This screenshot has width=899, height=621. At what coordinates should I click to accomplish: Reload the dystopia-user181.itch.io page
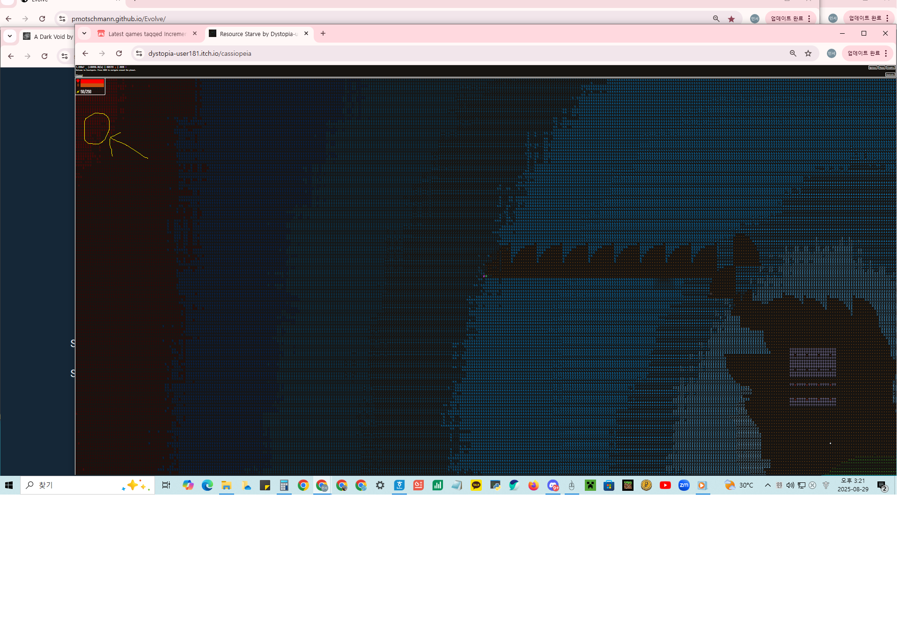pos(119,53)
